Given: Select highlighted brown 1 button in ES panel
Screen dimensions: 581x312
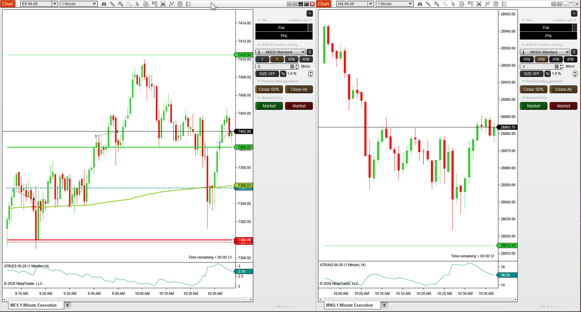Looking at the screenshot, I should (x=277, y=59).
